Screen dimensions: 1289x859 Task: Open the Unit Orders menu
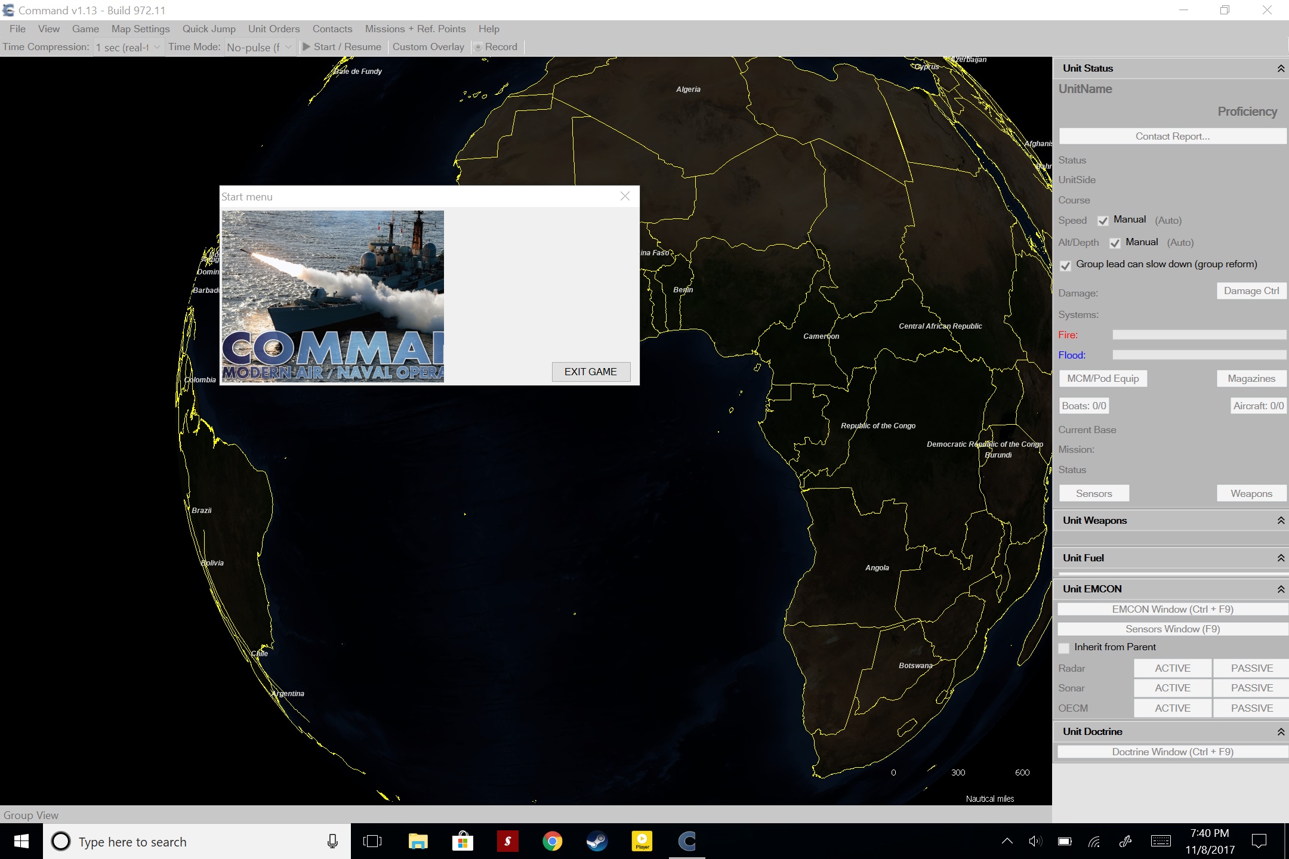[273, 29]
